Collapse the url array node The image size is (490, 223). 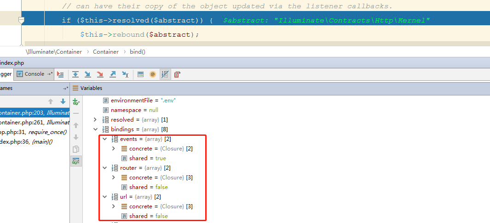click(x=105, y=197)
